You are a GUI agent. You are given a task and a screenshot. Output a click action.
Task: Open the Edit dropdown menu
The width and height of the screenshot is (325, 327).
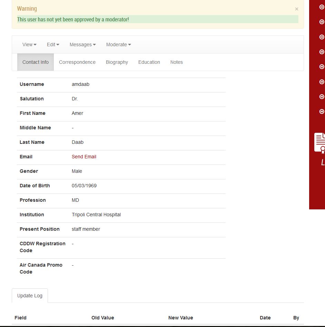tap(53, 44)
